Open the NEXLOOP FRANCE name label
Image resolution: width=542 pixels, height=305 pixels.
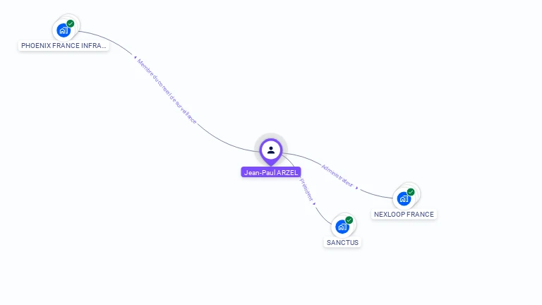click(x=404, y=215)
